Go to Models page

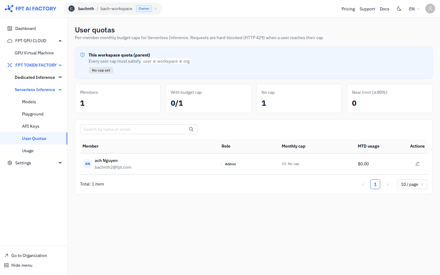pyautogui.click(x=29, y=102)
